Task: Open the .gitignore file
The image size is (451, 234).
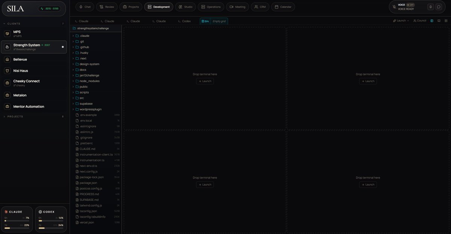Action: (96, 138)
